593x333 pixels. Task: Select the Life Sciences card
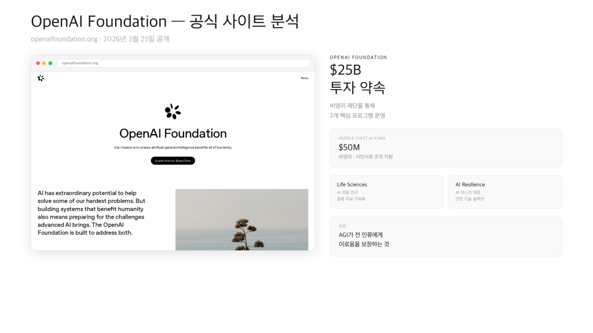click(x=386, y=191)
